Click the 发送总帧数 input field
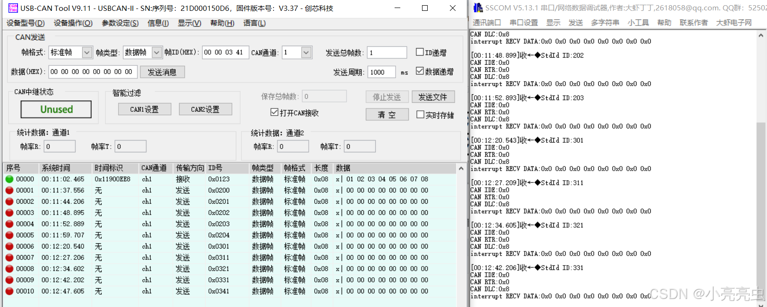The width and height of the screenshot is (767, 307). [x=387, y=52]
